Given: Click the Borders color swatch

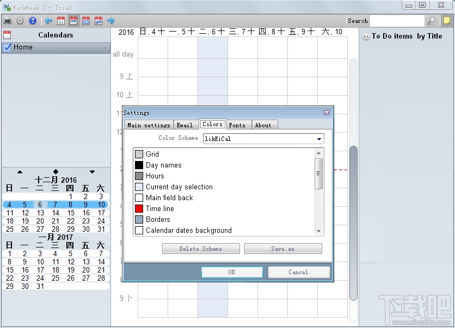Looking at the screenshot, I should pos(139,219).
